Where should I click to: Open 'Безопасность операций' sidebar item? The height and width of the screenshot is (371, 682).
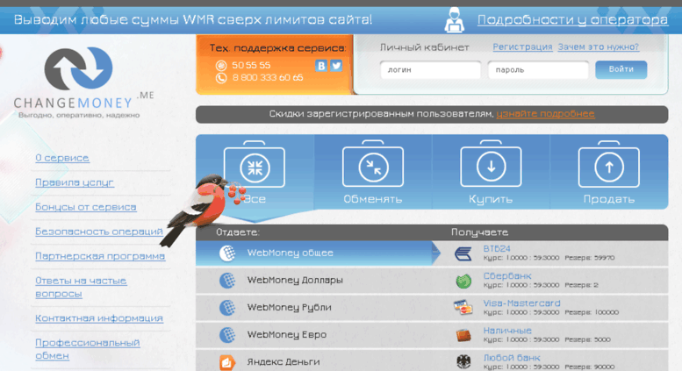99,232
